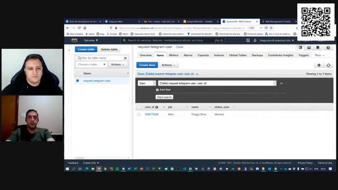Open Windows taskbar search
Image resolution: width=338 pixels, height=190 pixels.
[x=74, y=169]
